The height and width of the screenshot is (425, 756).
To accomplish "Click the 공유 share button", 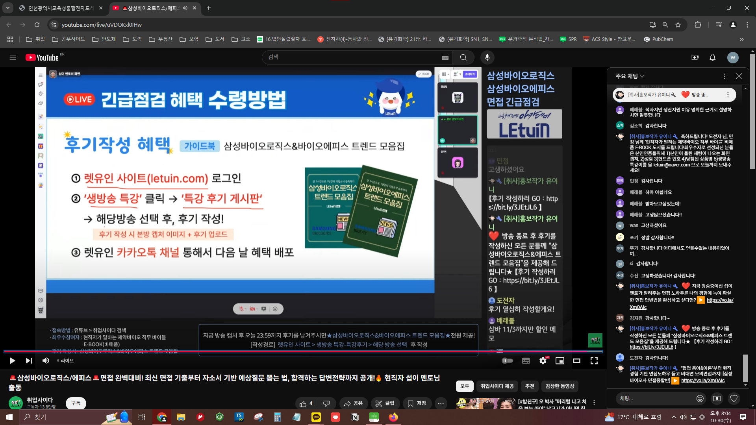I will [353, 403].
